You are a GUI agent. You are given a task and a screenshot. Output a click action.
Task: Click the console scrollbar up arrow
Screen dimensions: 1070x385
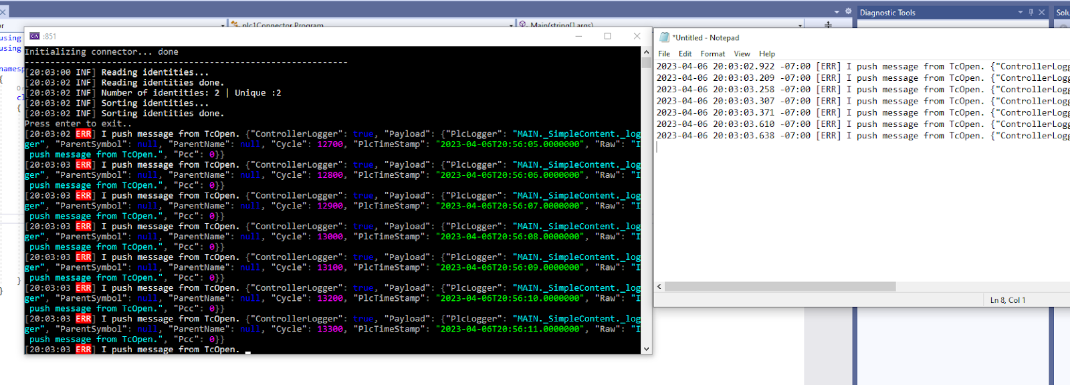coord(646,51)
